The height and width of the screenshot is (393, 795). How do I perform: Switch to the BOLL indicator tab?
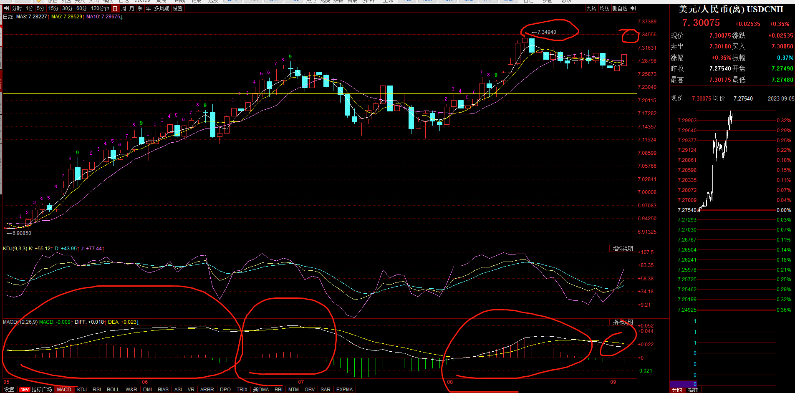113,389
